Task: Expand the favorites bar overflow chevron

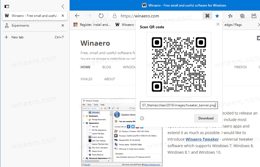Action: 258,25
